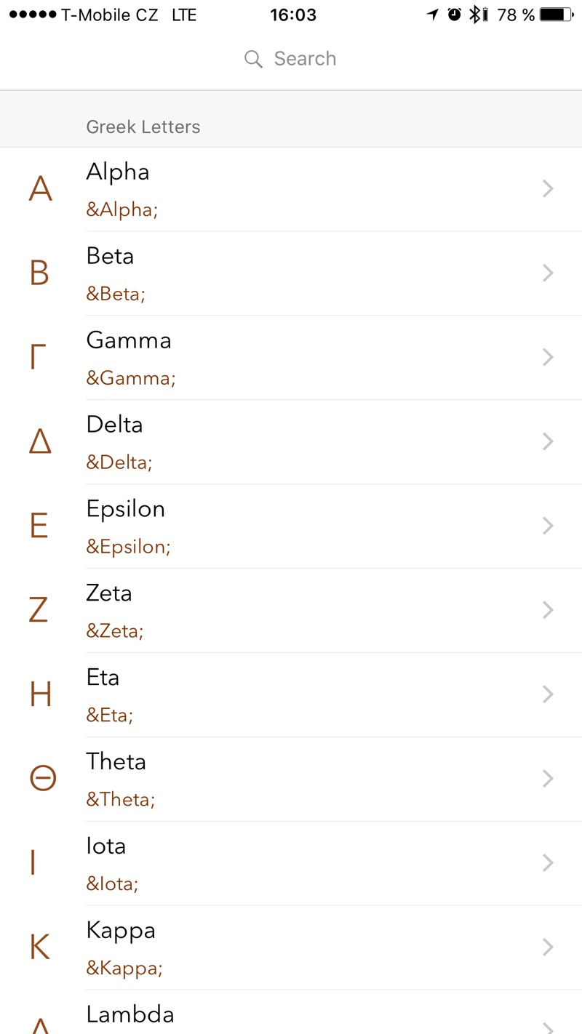This screenshot has width=582, height=1034.
Task: Tap the Eta glyph symbol
Action: 41,694
